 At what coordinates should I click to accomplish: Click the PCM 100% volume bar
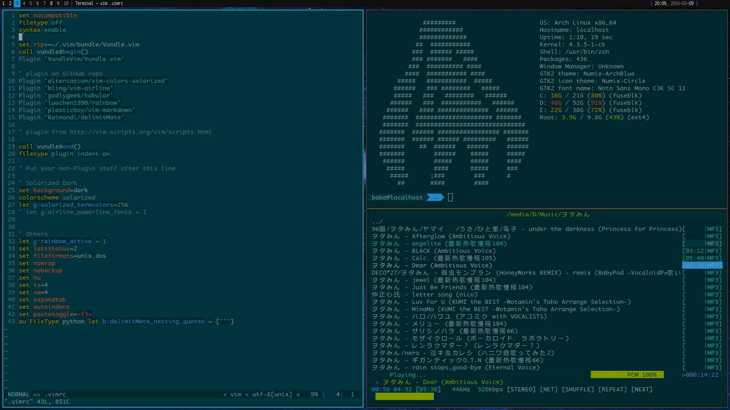tap(627, 374)
